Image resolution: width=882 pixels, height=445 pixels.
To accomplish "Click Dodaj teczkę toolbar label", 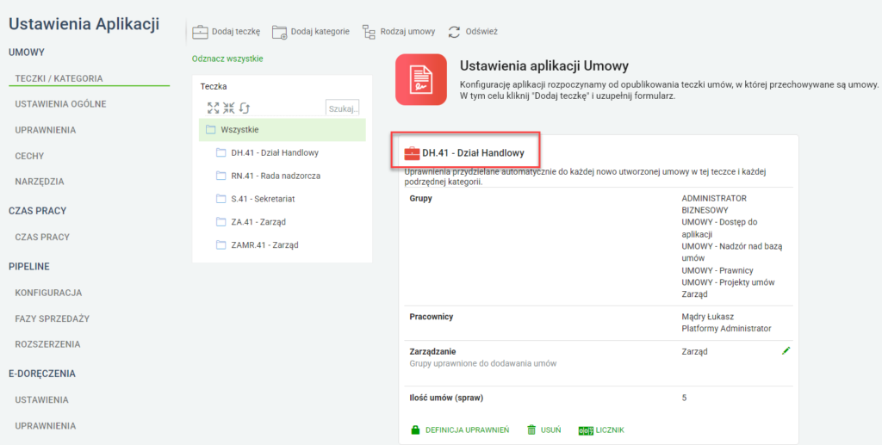I will coord(236,32).
